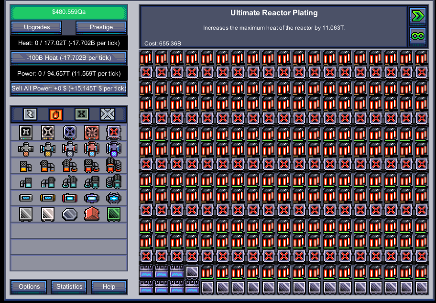Open the Prestige screen
The width and height of the screenshot is (436, 303).
pyautogui.click(x=101, y=27)
